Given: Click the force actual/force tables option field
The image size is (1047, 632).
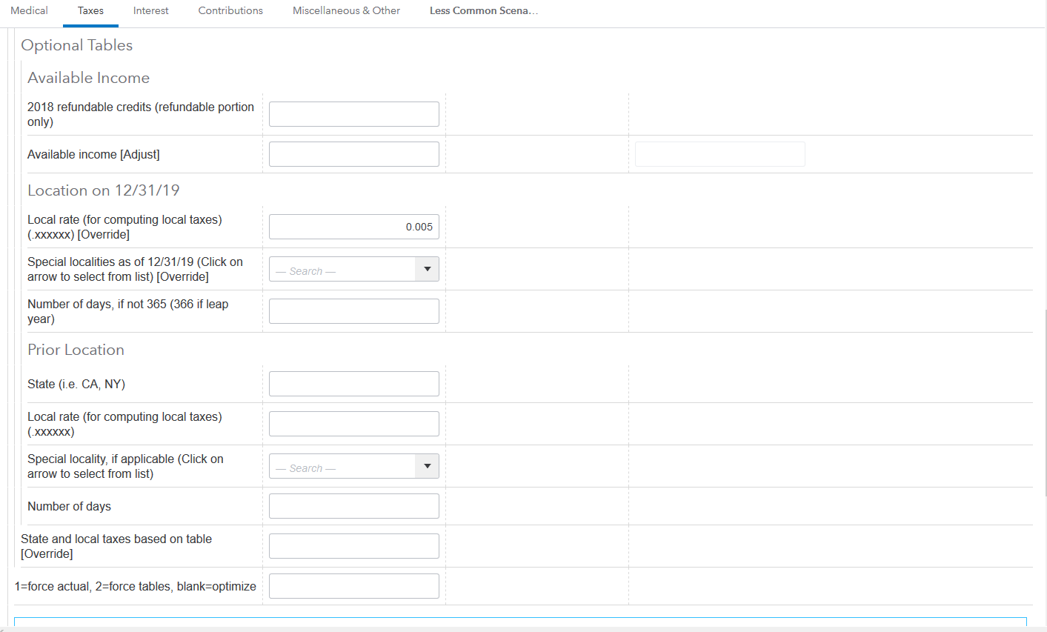Looking at the screenshot, I should [x=353, y=586].
